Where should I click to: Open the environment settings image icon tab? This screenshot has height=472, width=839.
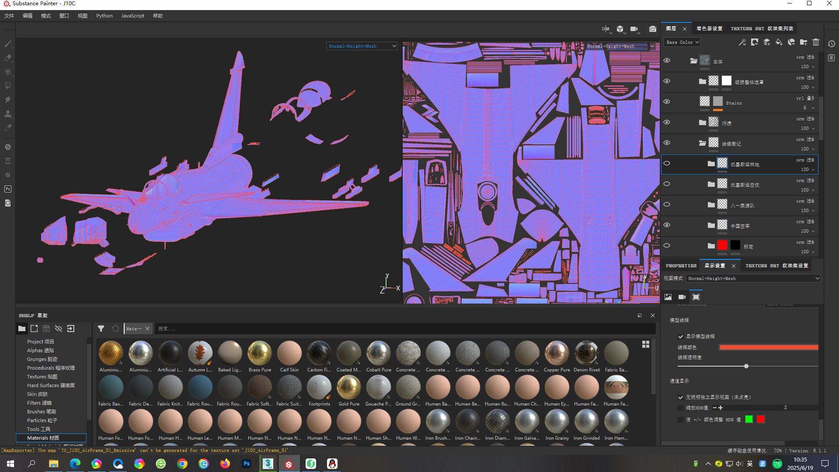click(668, 297)
